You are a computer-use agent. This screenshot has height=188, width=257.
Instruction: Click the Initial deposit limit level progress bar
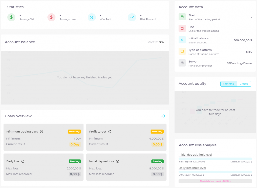215,158
